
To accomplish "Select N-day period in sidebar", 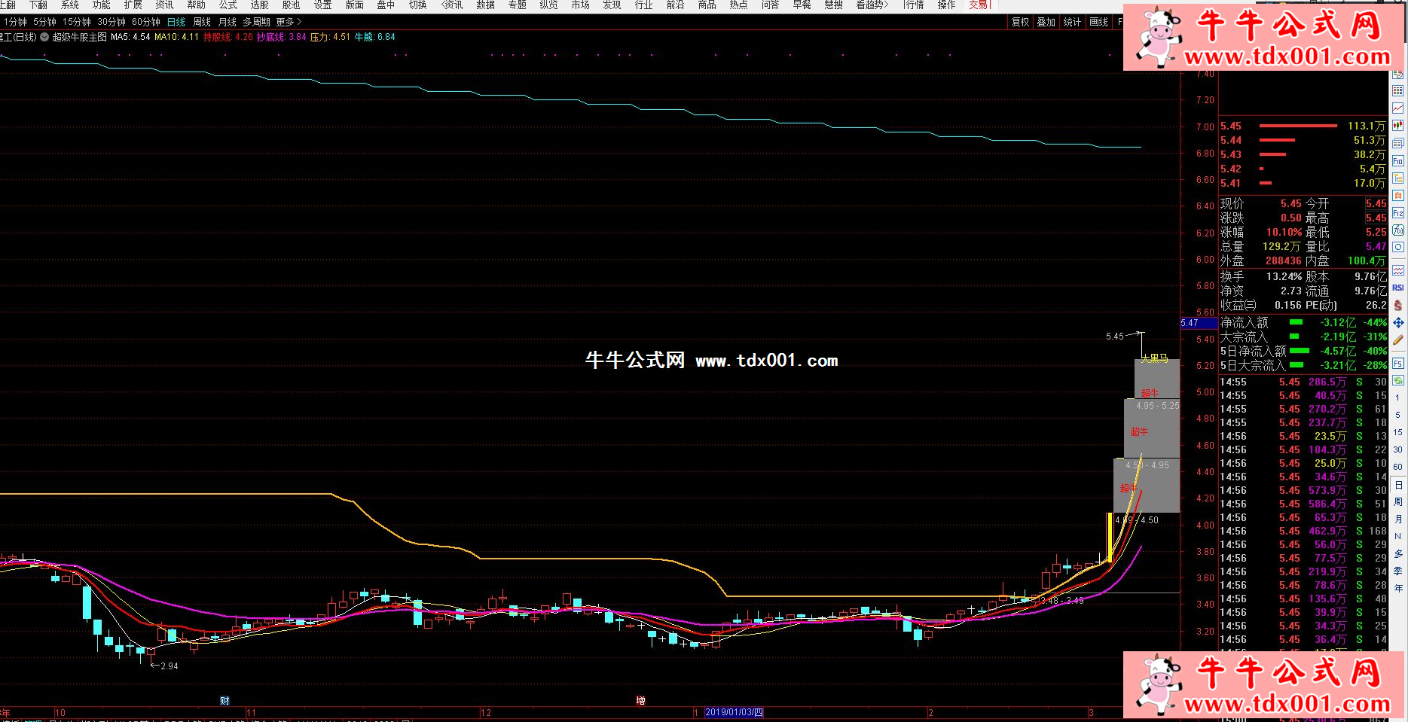I will tap(1397, 536).
